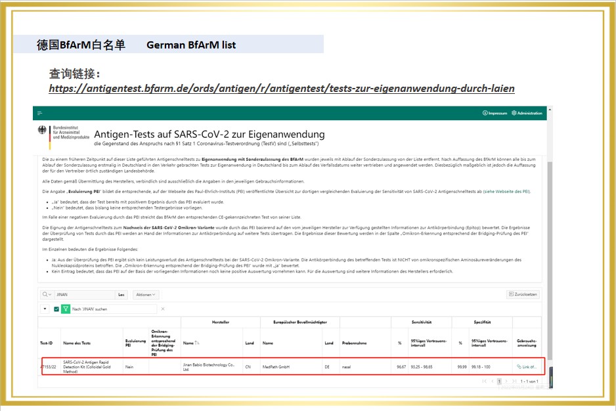Collapse the filter row triangle
Viewport: 616px width, 411px height.
coord(45,309)
